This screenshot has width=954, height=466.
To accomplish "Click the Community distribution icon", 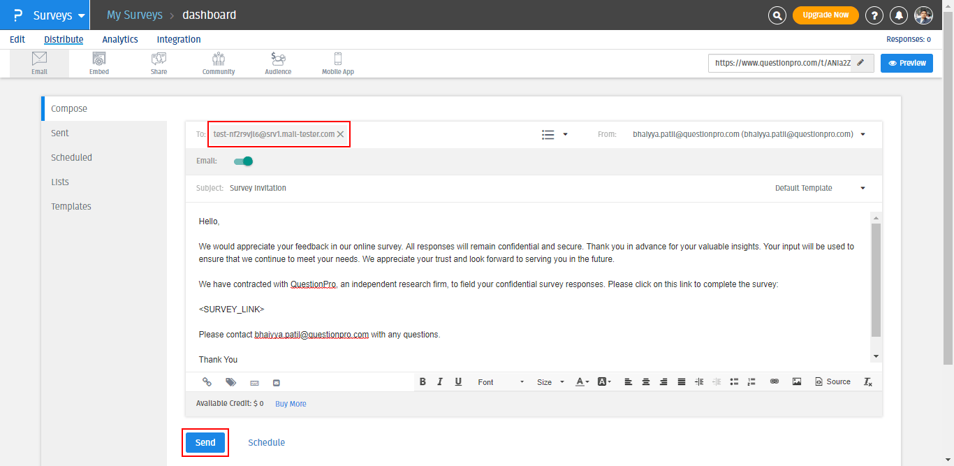I will point(219,63).
